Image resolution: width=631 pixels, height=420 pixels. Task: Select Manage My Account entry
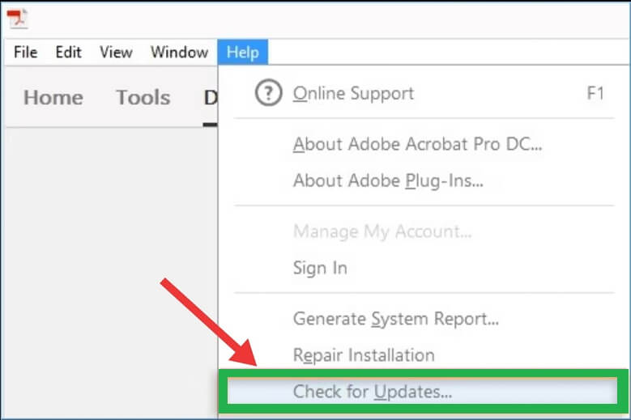click(x=424, y=231)
